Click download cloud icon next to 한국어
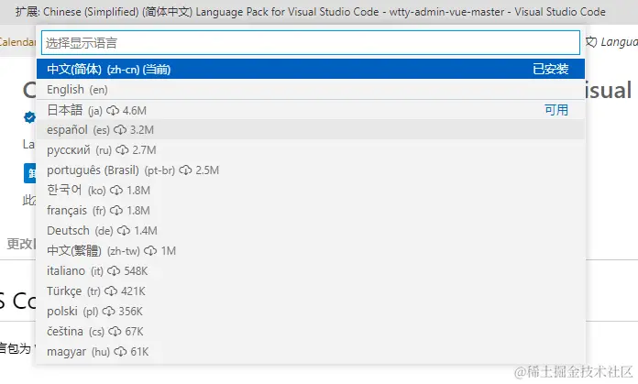Image resolution: width=638 pixels, height=384 pixels. [x=116, y=191]
